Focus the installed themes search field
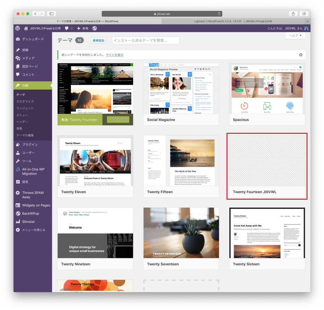The height and width of the screenshot is (310, 324). pos(146,40)
